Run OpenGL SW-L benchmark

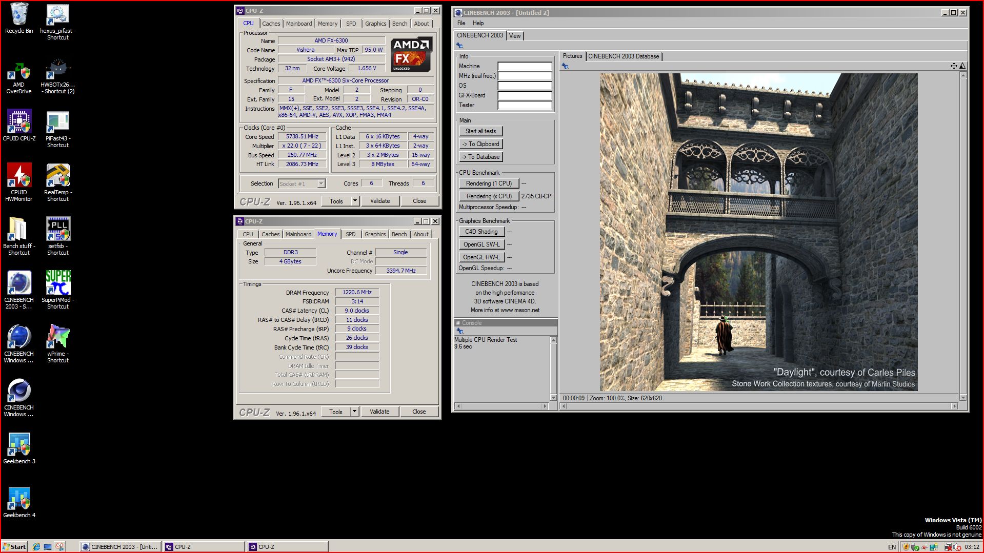pos(481,244)
